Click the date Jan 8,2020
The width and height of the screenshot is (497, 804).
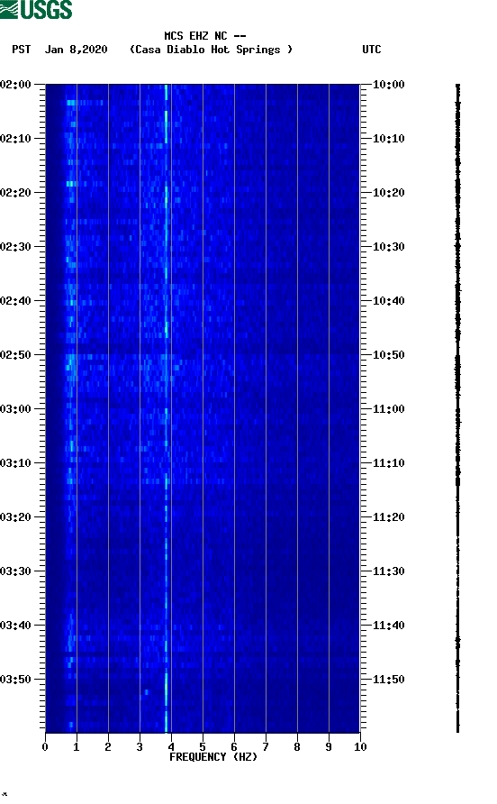point(77,50)
